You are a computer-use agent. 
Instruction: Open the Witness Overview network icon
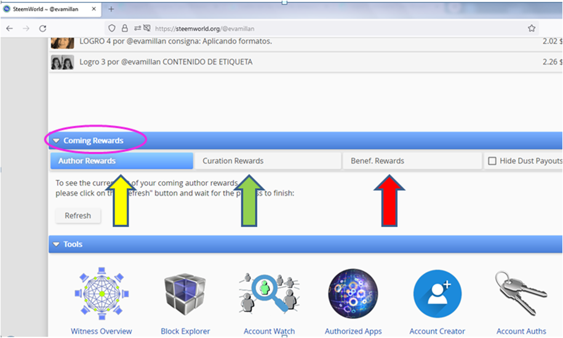click(102, 293)
